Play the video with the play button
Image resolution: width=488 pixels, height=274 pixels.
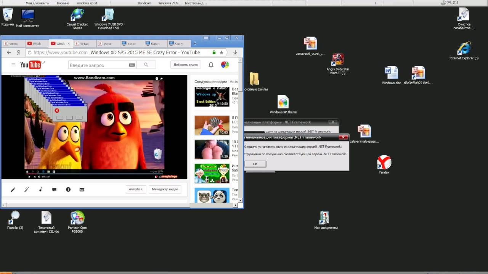29,177
